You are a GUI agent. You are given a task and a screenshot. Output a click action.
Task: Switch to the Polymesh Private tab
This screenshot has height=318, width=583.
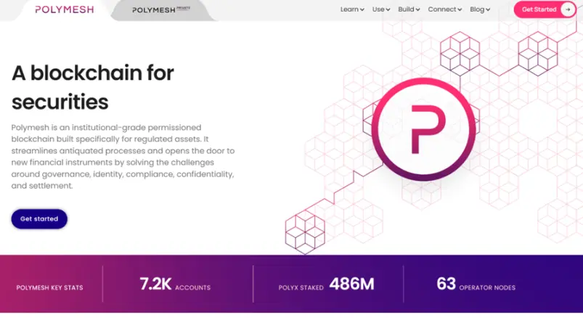[161, 10]
